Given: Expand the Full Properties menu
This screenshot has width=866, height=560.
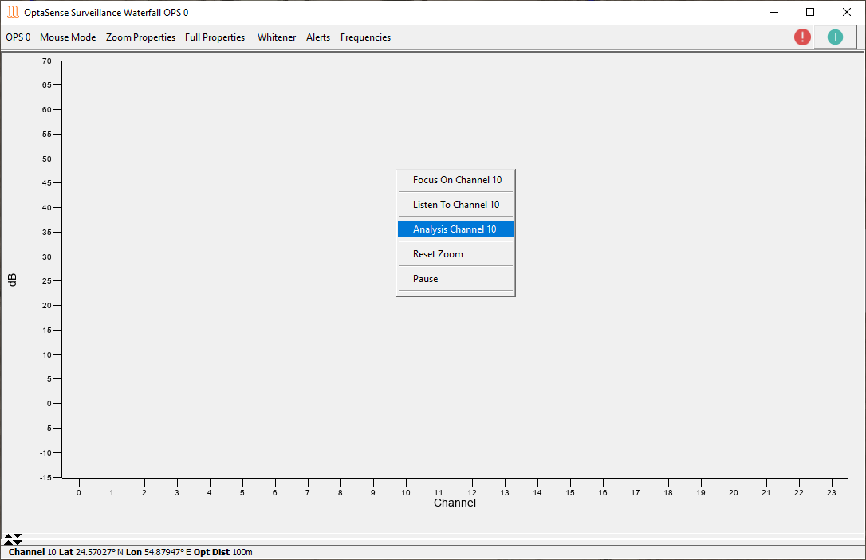Looking at the screenshot, I should click(x=215, y=37).
